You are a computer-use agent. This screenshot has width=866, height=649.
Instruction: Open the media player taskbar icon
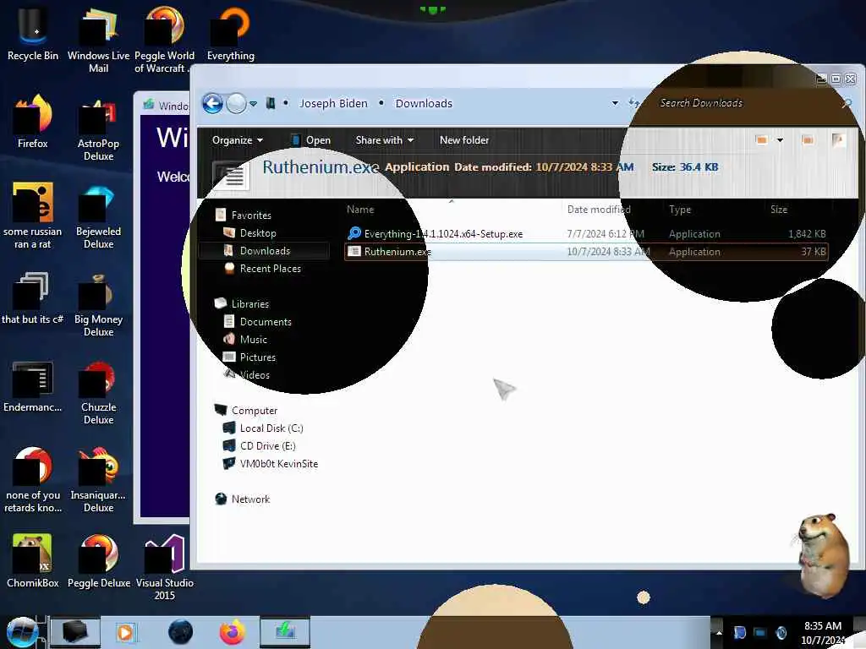coord(125,632)
